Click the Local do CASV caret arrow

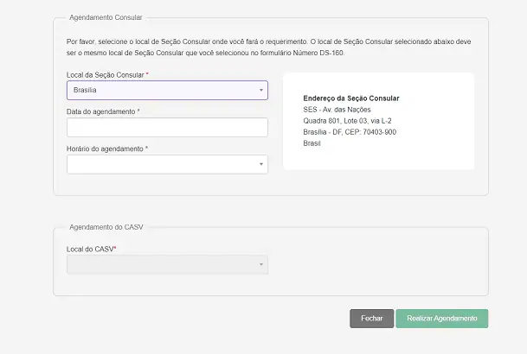pos(260,264)
